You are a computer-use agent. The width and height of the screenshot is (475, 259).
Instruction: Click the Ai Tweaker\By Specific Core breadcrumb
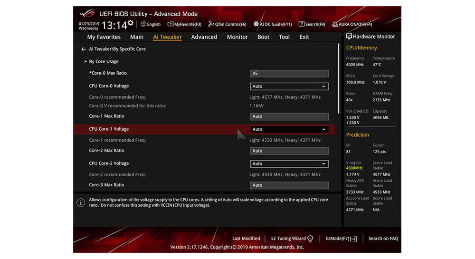point(117,49)
